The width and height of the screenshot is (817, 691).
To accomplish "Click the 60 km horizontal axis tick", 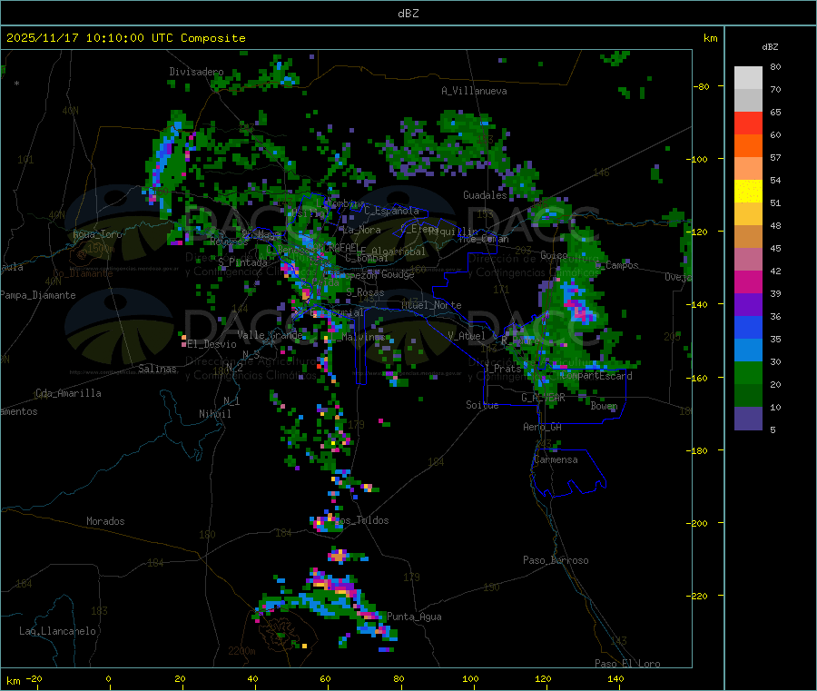I will 326,678.
